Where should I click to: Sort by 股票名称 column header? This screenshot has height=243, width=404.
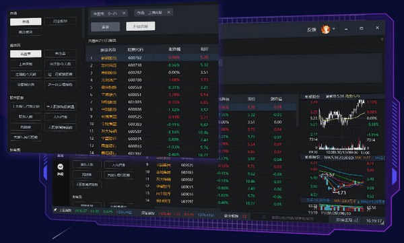[108, 50]
